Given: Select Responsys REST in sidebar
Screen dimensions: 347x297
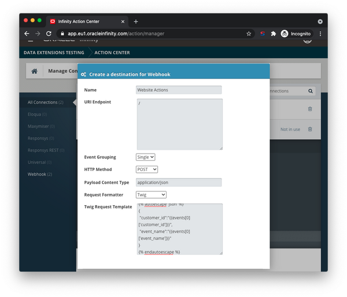Looking at the screenshot, I should [46, 150].
